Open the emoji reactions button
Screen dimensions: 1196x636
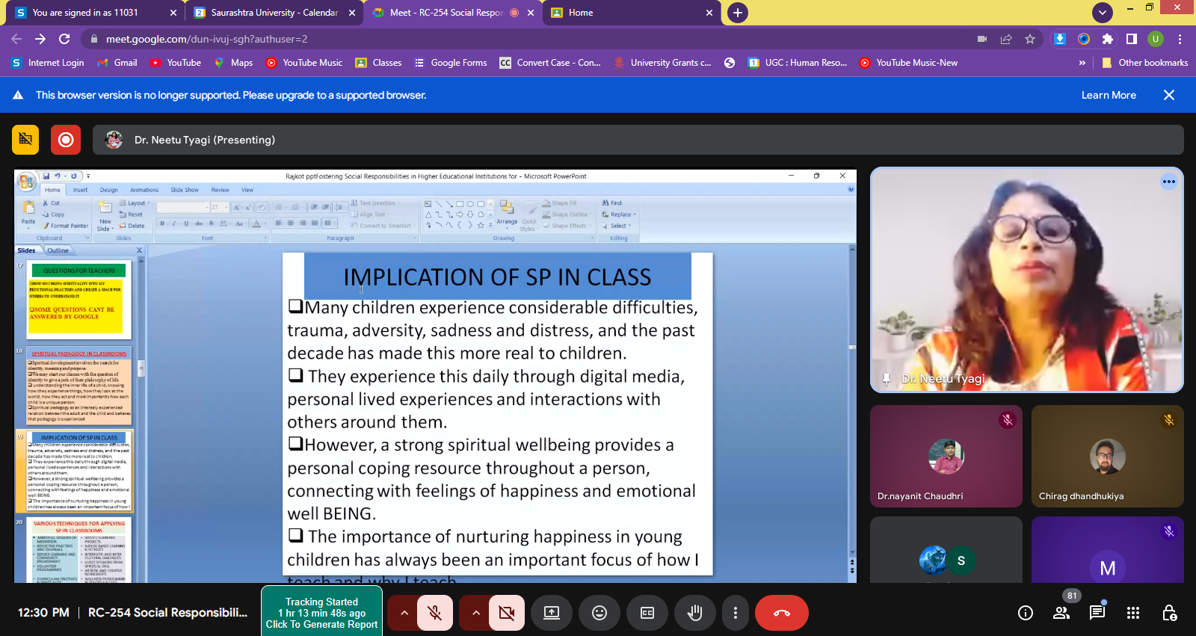pyautogui.click(x=599, y=613)
